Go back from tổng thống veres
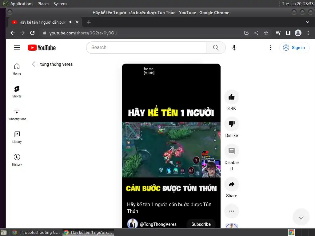 (x=35, y=64)
